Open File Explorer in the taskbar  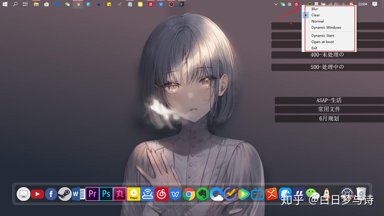click(36, 4)
